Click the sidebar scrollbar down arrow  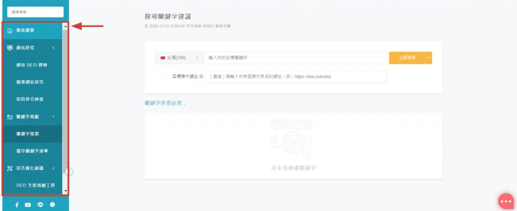pos(65,191)
